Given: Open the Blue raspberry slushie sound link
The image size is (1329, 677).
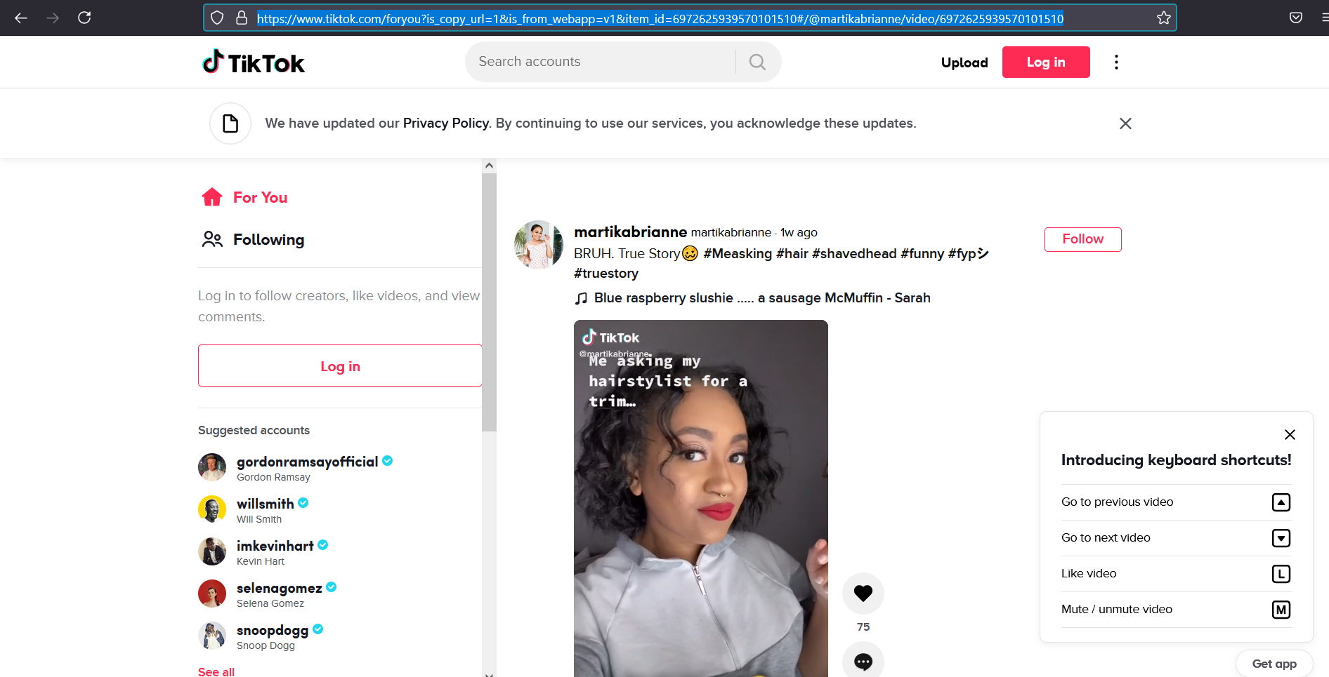Looking at the screenshot, I should pos(762,298).
